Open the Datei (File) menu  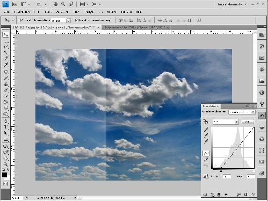tap(6, 12)
